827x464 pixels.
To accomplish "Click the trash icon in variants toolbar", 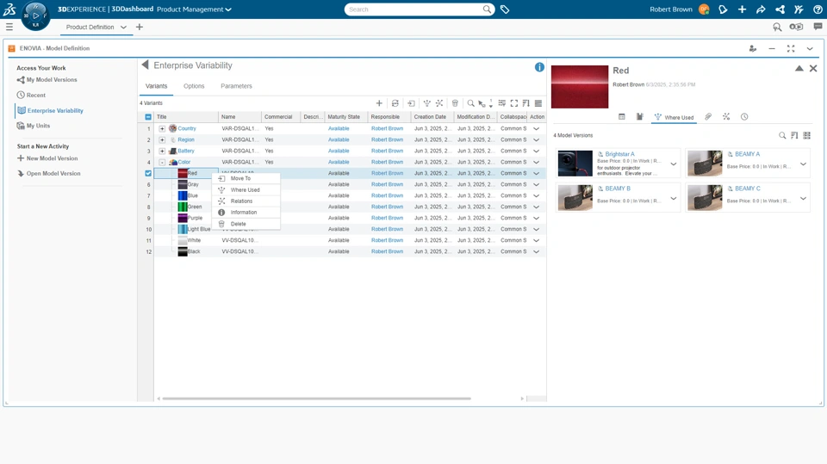I will coord(455,103).
